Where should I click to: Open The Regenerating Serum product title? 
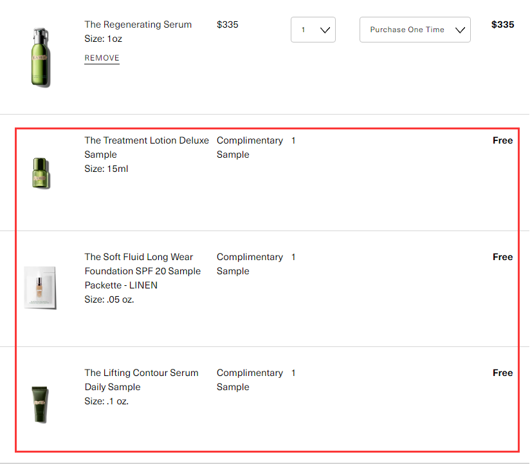(x=138, y=24)
